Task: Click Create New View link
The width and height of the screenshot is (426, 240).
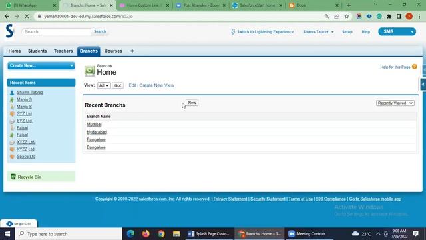Action: tap(157, 85)
